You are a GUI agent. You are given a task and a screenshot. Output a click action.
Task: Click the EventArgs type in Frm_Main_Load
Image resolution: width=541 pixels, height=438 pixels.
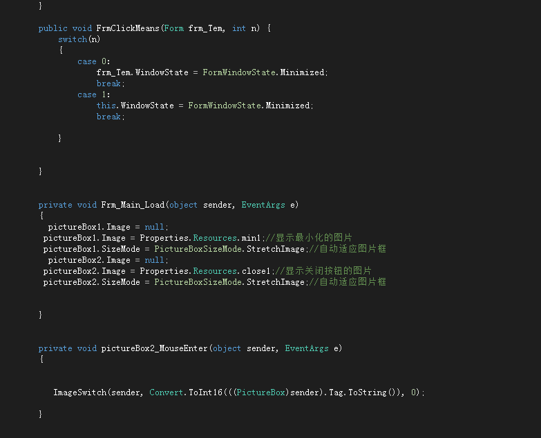click(263, 205)
